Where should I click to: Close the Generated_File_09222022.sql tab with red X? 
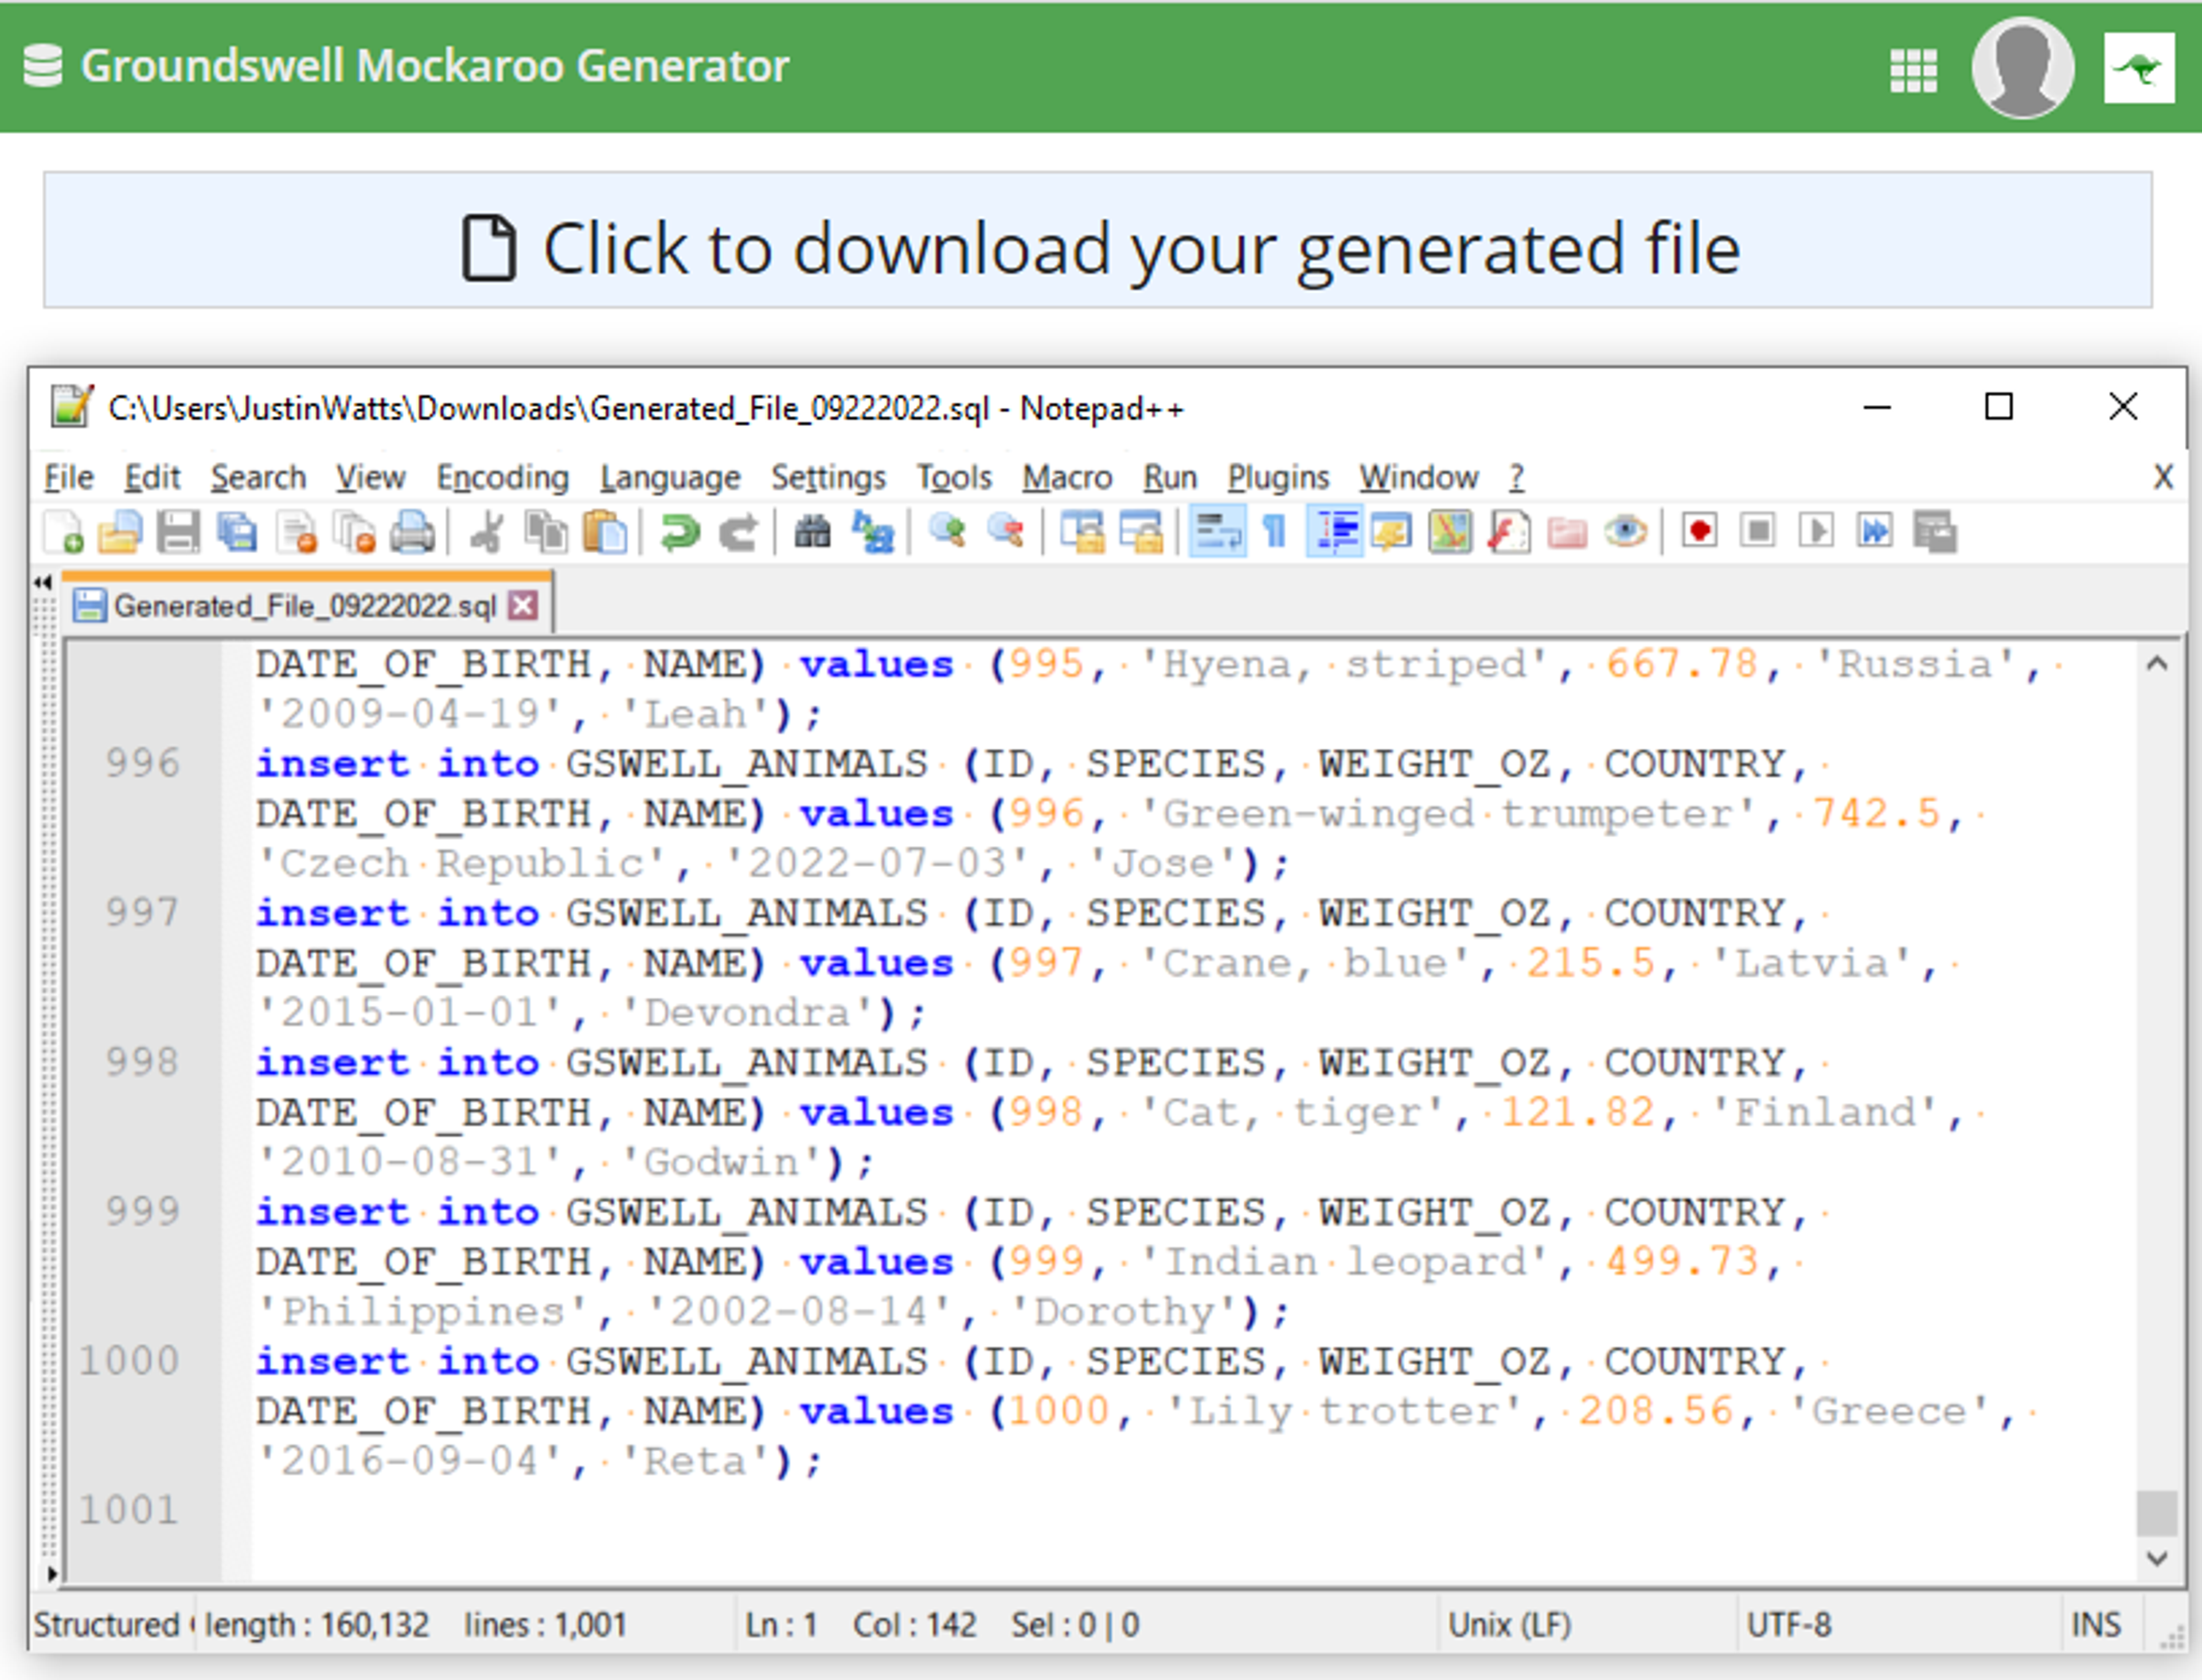click(523, 605)
